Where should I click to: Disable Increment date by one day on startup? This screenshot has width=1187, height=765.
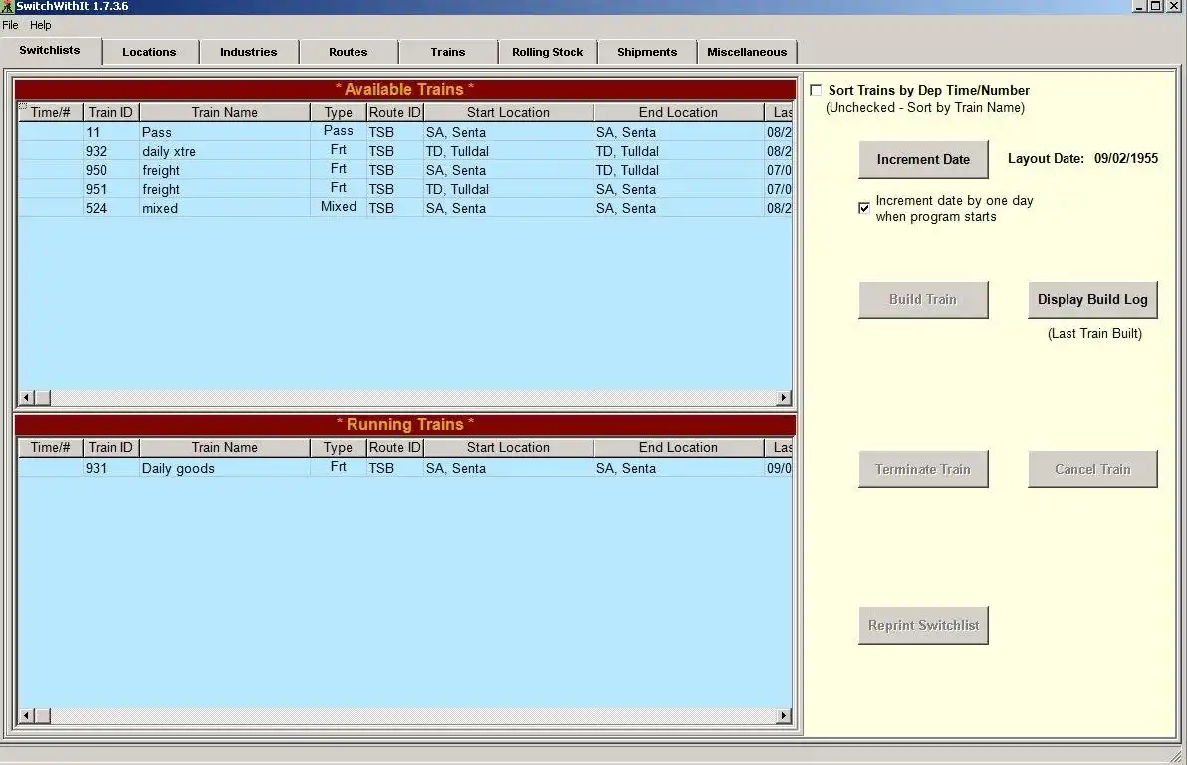(863, 208)
